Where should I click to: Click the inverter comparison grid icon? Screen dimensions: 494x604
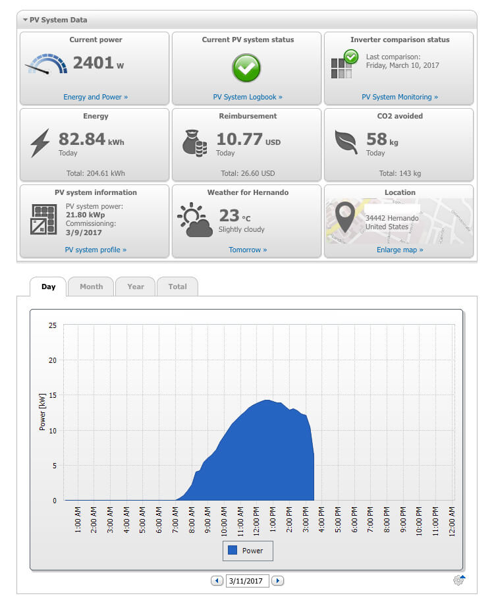[344, 65]
